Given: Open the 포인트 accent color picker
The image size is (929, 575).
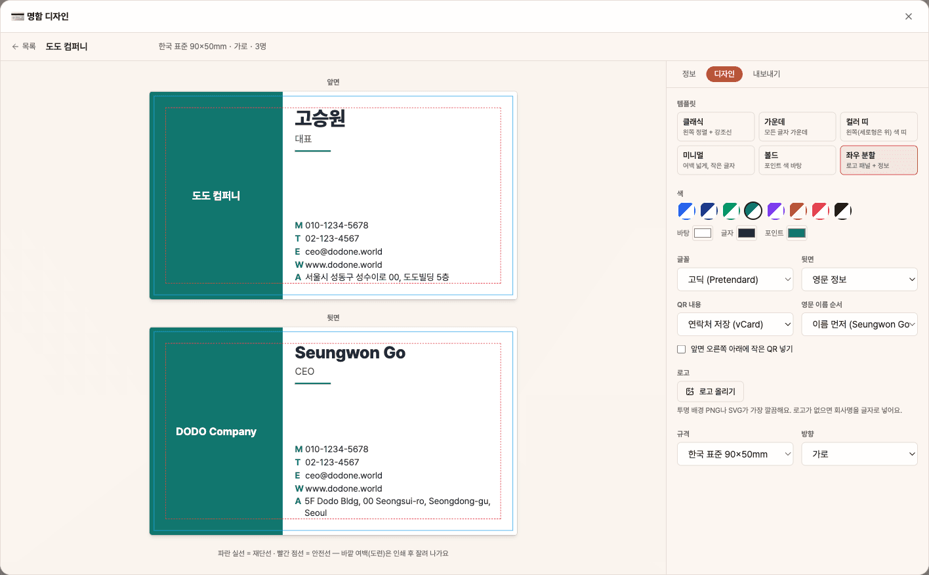Looking at the screenshot, I should 796,233.
